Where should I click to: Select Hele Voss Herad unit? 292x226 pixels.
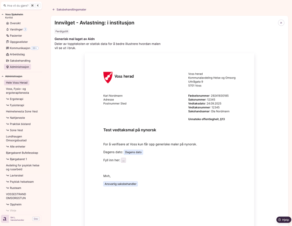(17, 82)
